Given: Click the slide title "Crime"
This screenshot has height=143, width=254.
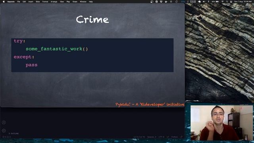Looking at the screenshot, I should pos(92,19).
